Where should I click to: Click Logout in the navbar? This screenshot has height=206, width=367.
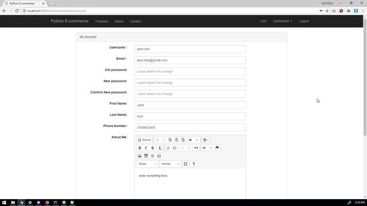[x=304, y=21]
